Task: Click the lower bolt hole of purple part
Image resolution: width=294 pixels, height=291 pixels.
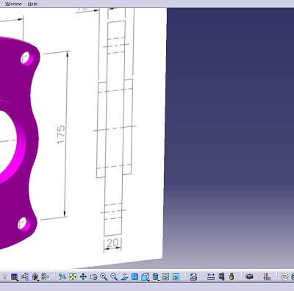Action: 24,223
